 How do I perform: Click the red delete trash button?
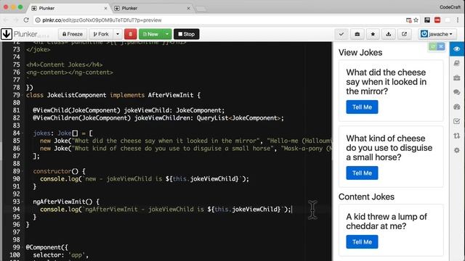(131, 34)
